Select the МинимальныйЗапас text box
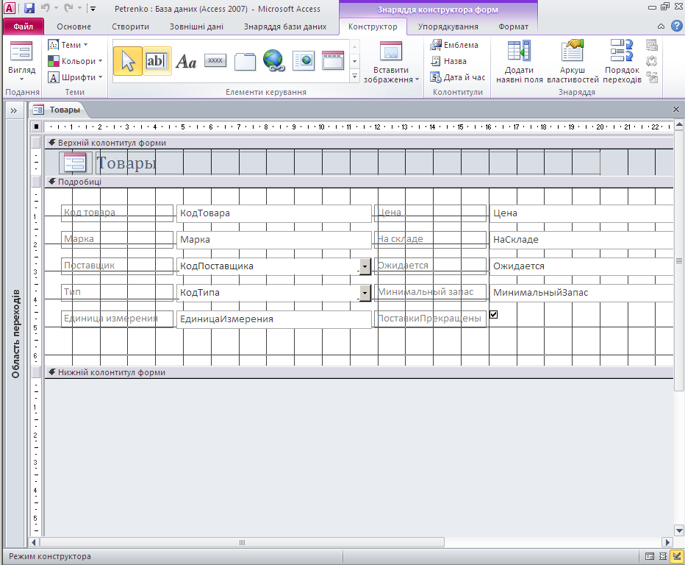685x565 pixels. click(581, 293)
